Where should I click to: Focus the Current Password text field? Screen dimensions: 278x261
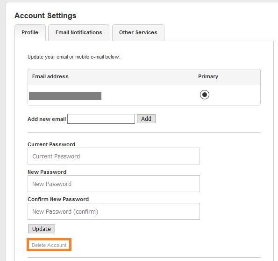click(114, 156)
